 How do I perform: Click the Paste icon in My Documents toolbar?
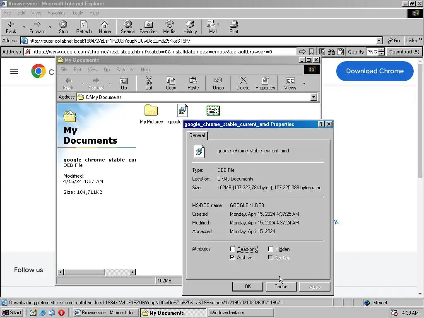point(193,84)
